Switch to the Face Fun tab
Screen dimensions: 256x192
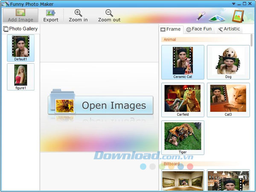point(199,29)
